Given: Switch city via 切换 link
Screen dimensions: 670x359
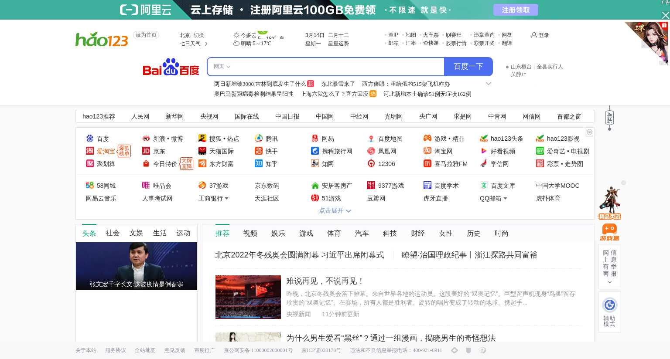Looking at the screenshot, I should 199,35.
